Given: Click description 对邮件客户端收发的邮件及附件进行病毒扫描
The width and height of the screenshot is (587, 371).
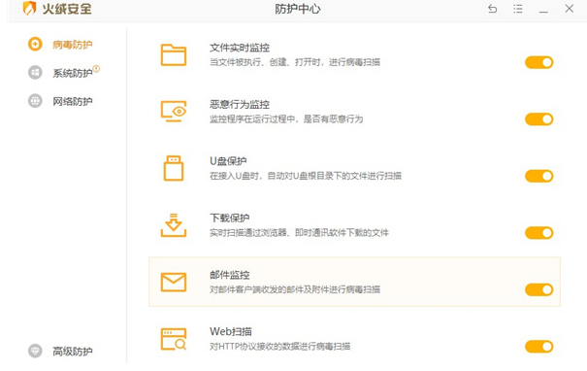Looking at the screenshot, I should tap(295, 289).
